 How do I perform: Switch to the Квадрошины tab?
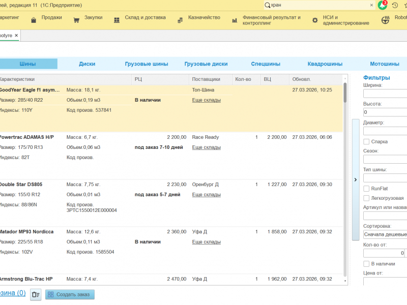pos(325,64)
